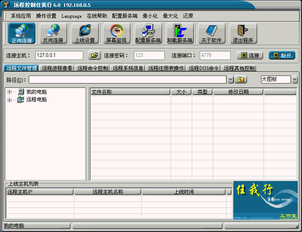Switch to the 远程进程查看 tab
This screenshot has width=302, height=232.
point(57,68)
